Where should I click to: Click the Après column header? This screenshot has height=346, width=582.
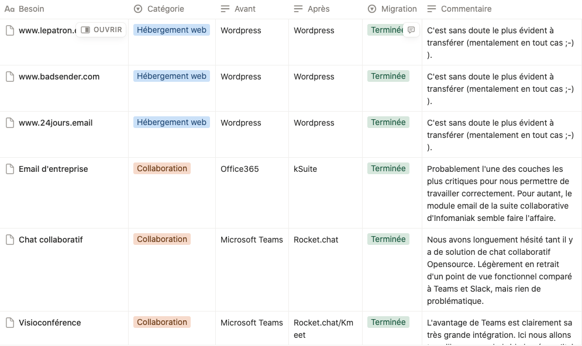coord(318,9)
